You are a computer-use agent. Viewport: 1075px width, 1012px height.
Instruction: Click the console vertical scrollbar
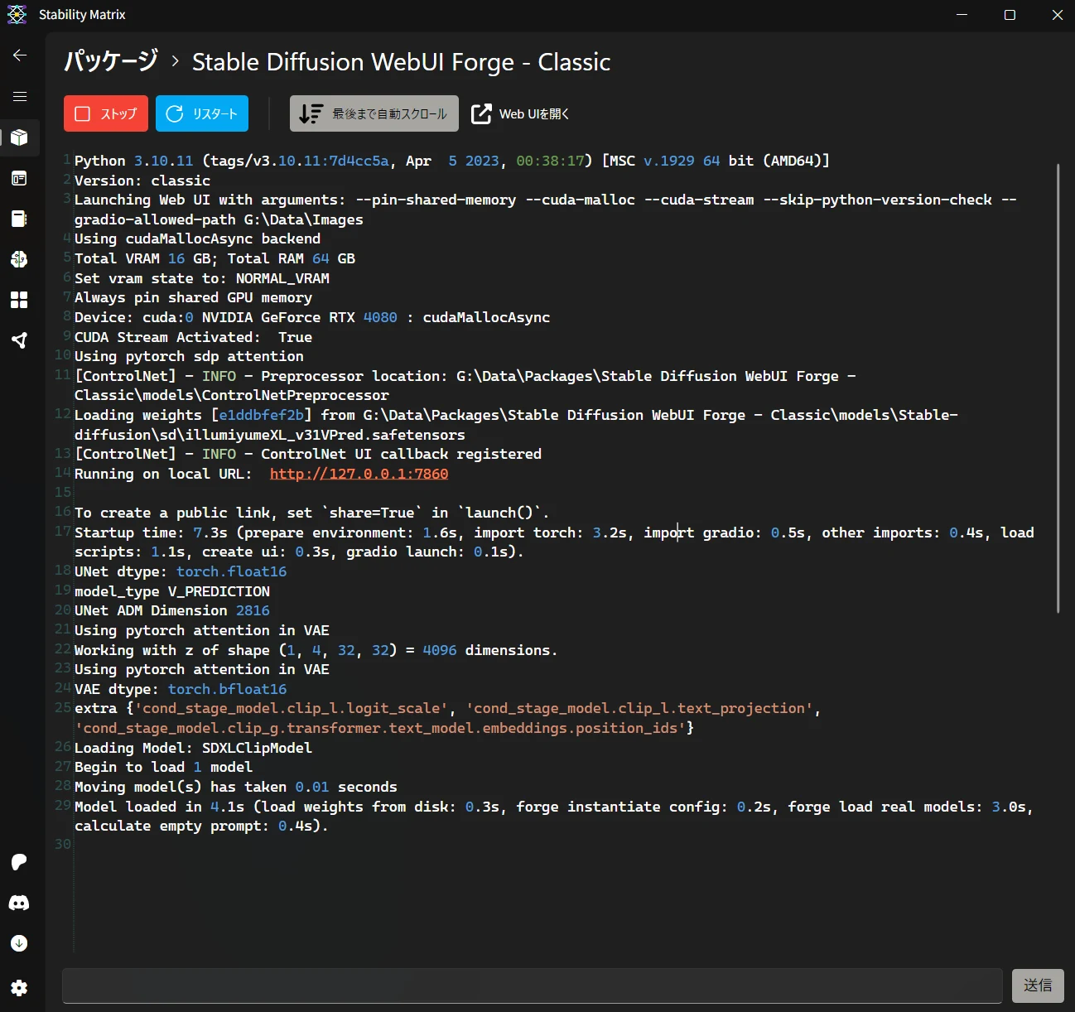pyautogui.click(x=1058, y=388)
